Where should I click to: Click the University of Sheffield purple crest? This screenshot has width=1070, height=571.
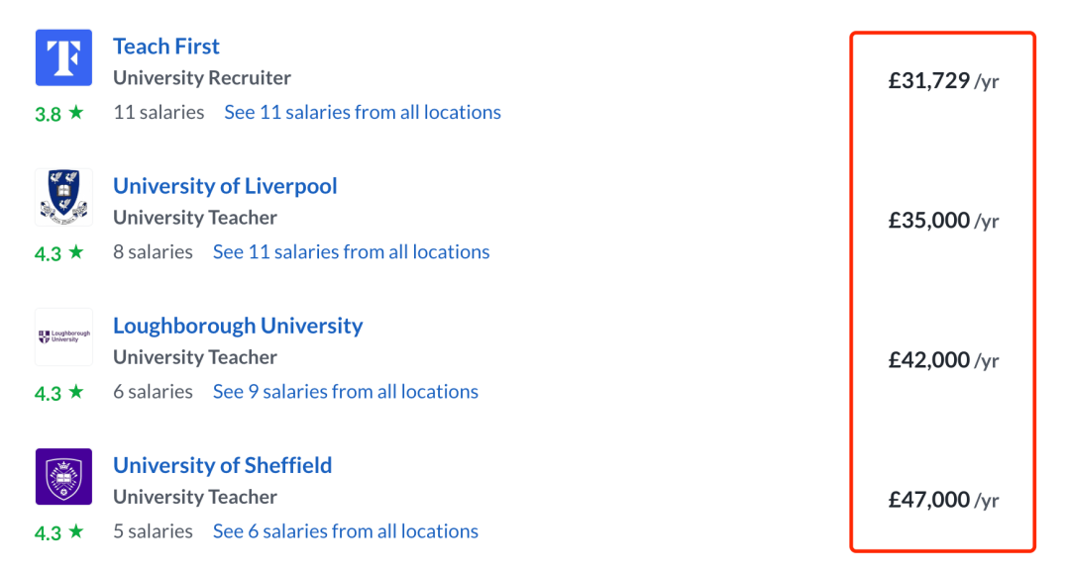point(63,476)
